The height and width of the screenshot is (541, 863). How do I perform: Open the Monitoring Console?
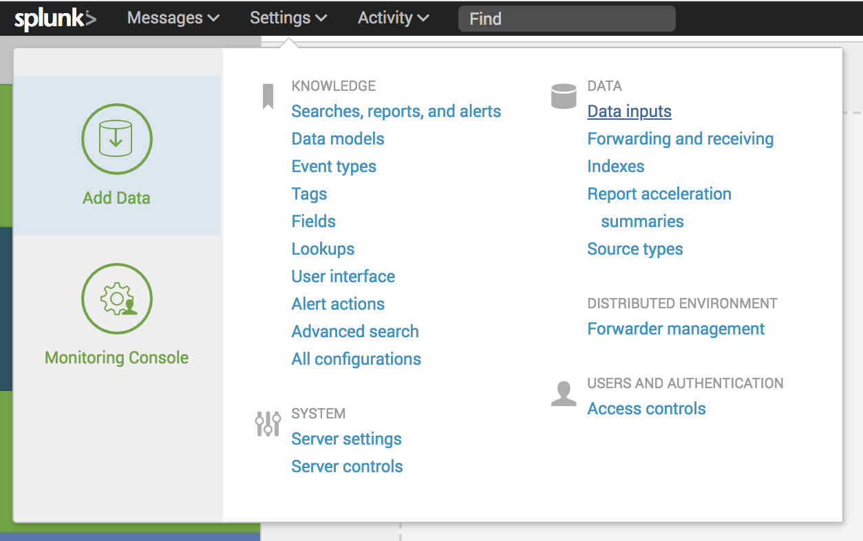pos(116,299)
